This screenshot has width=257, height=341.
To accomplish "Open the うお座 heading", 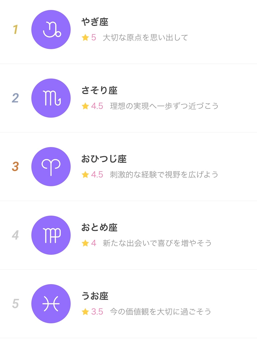I will (x=95, y=296).
